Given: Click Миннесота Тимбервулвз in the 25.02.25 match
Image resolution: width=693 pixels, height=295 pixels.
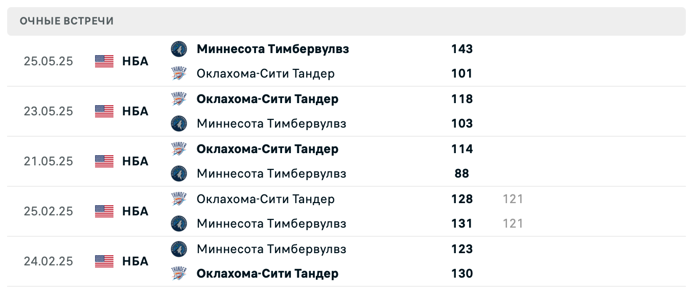Looking at the screenshot, I should click(x=271, y=224).
